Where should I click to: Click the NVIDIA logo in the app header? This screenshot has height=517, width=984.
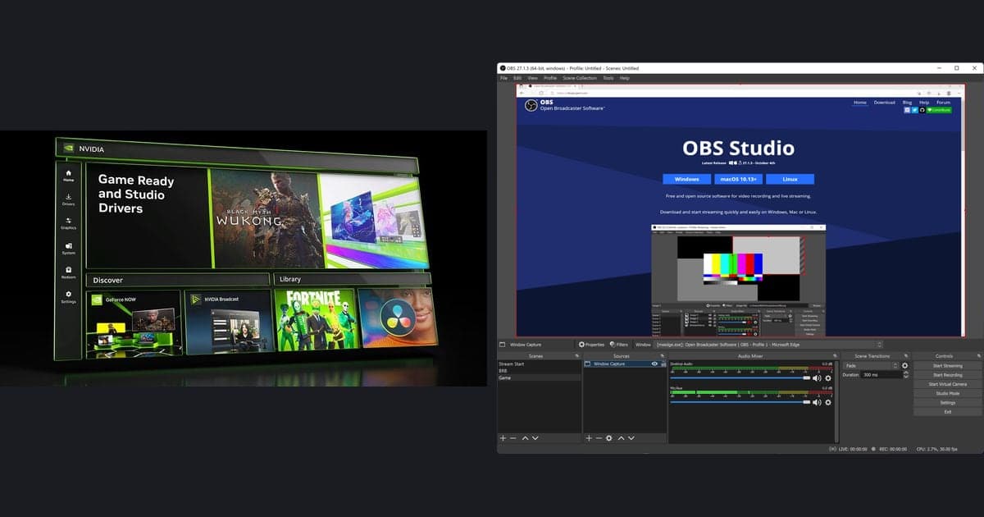69,149
